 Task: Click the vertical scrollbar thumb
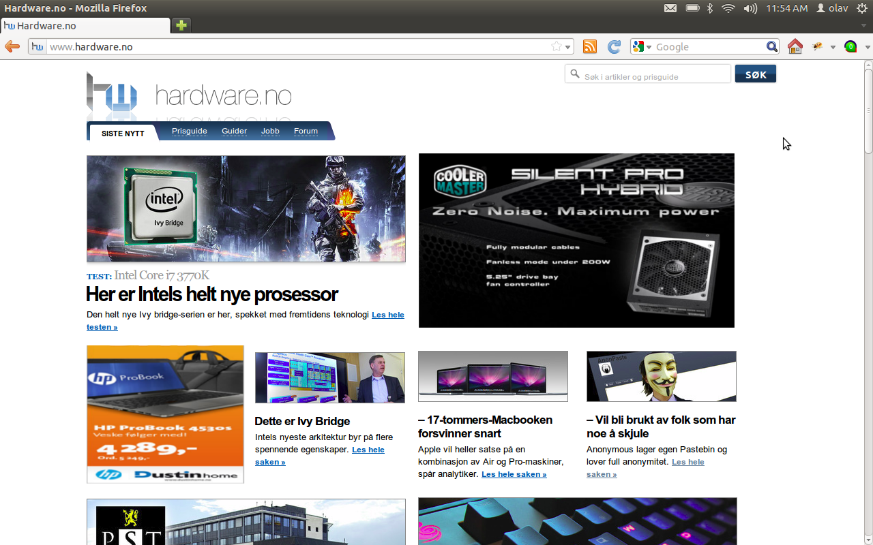pyautogui.click(x=868, y=110)
